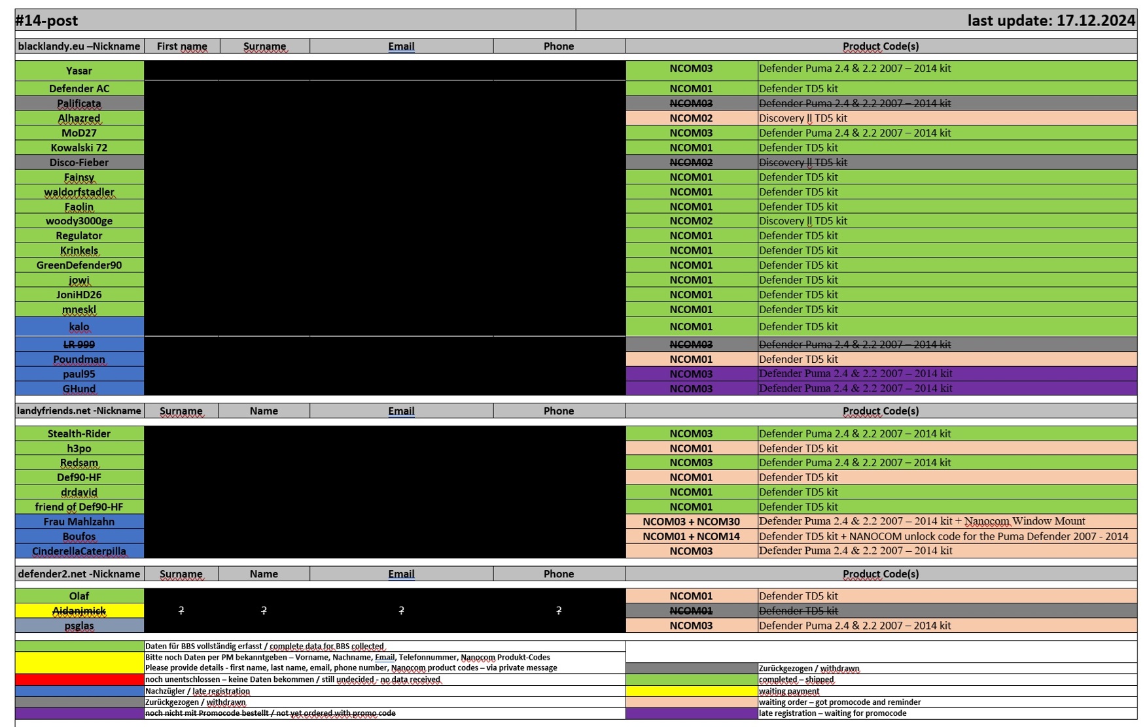Select the NANOCOM unlock code description cell
This screenshot has width=1145, height=727.
click(947, 536)
